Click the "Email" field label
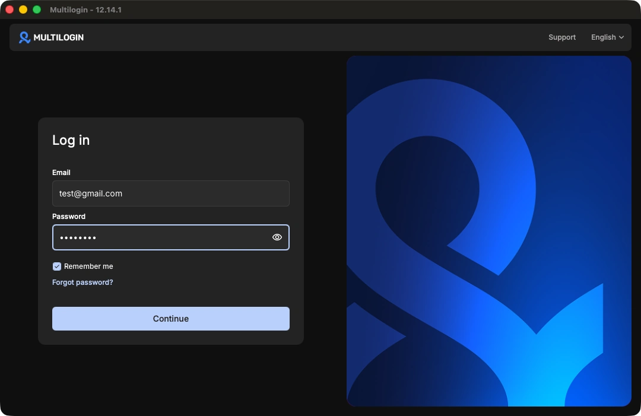This screenshot has height=416, width=641. pos(61,173)
